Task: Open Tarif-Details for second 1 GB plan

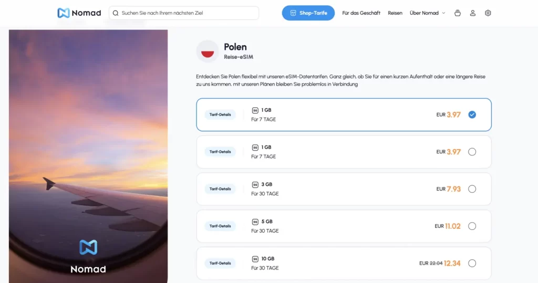Action: pos(220,152)
